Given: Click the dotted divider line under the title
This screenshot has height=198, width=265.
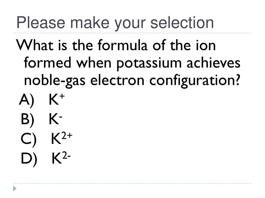Looking at the screenshot, I should coord(132,33).
